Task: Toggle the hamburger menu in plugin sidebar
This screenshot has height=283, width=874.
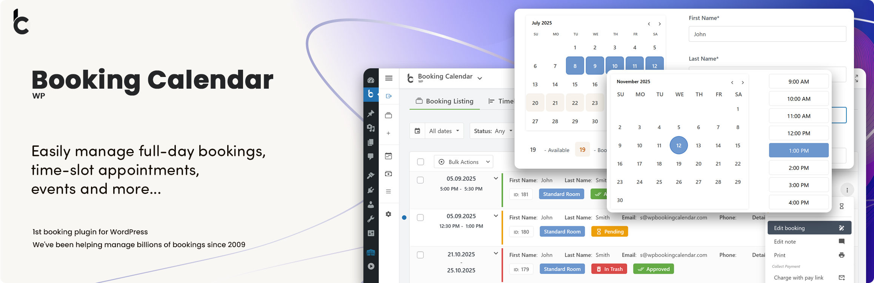Action: point(389,78)
